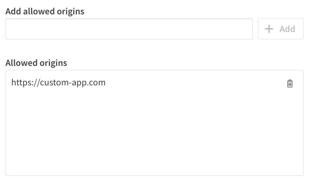Click the "Add allowed origins" label
Viewport: 310px width, 184px height.
(45, 11)
